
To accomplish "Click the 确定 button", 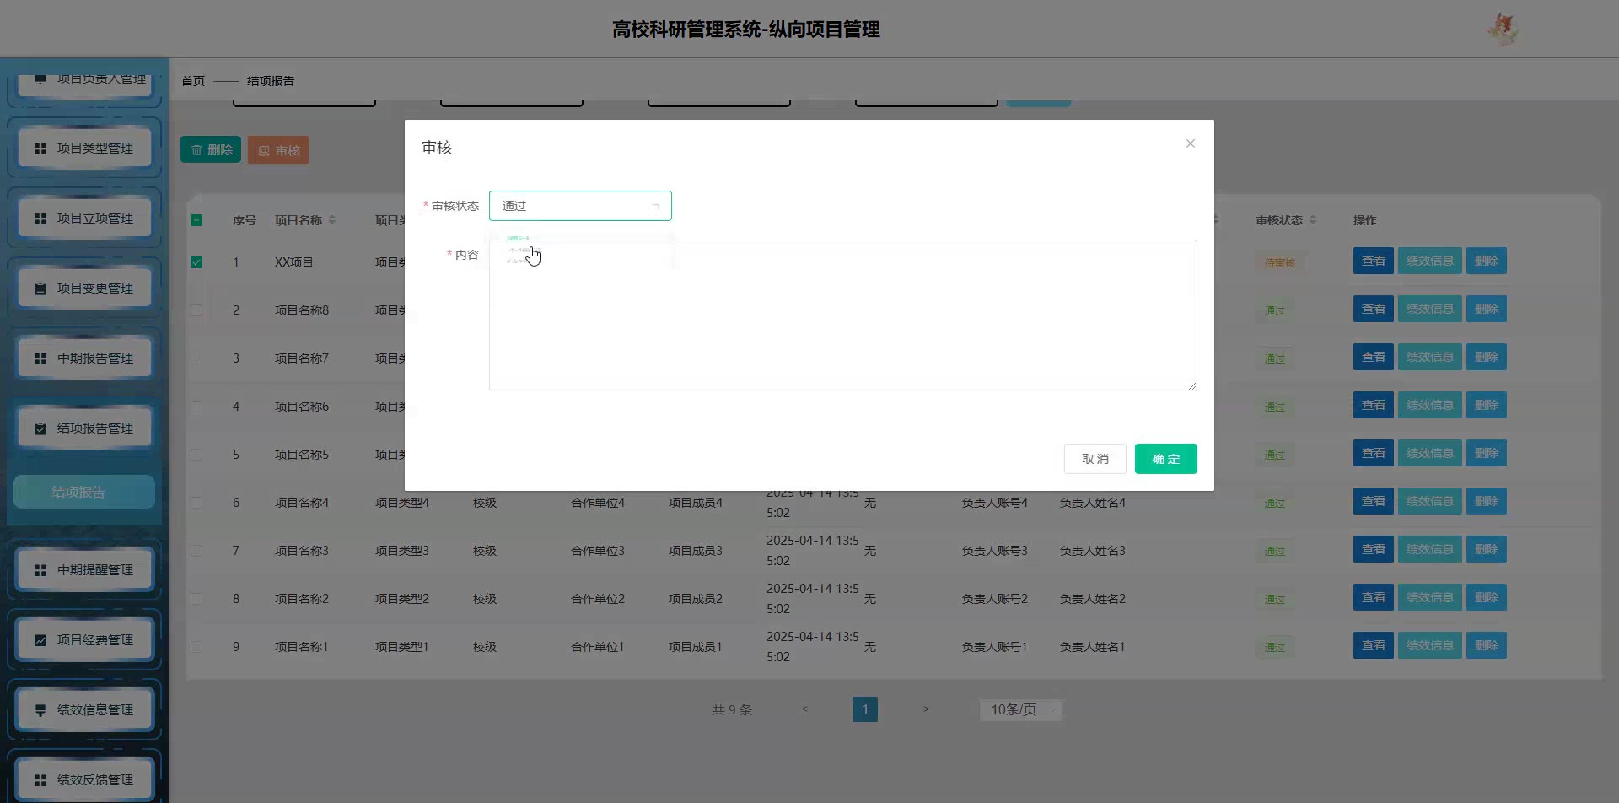I will pyautogui.click(x=1165, y=459).
